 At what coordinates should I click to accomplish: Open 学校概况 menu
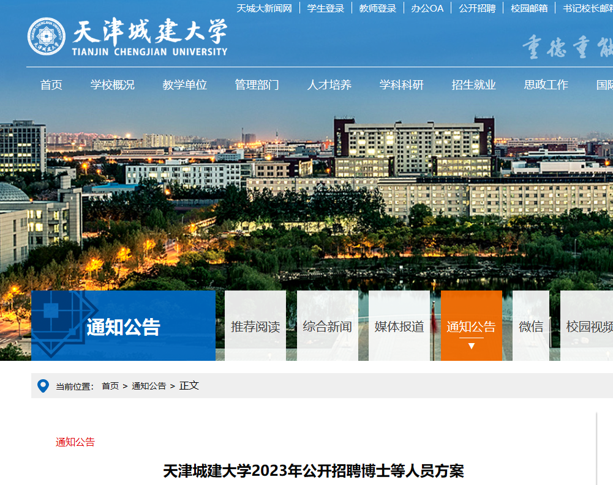(113, 85)
